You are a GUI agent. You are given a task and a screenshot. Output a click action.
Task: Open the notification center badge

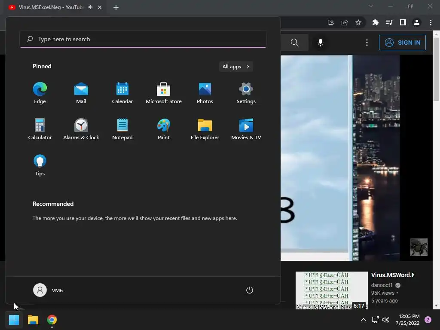point(428,320)
